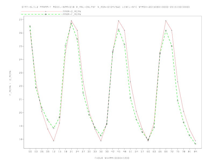Click x-axis tick label 63
Viewport: 213px width, 165px height.
point(154,152)
